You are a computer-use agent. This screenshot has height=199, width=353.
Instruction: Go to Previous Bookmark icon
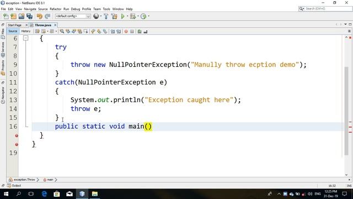[93, 32]
